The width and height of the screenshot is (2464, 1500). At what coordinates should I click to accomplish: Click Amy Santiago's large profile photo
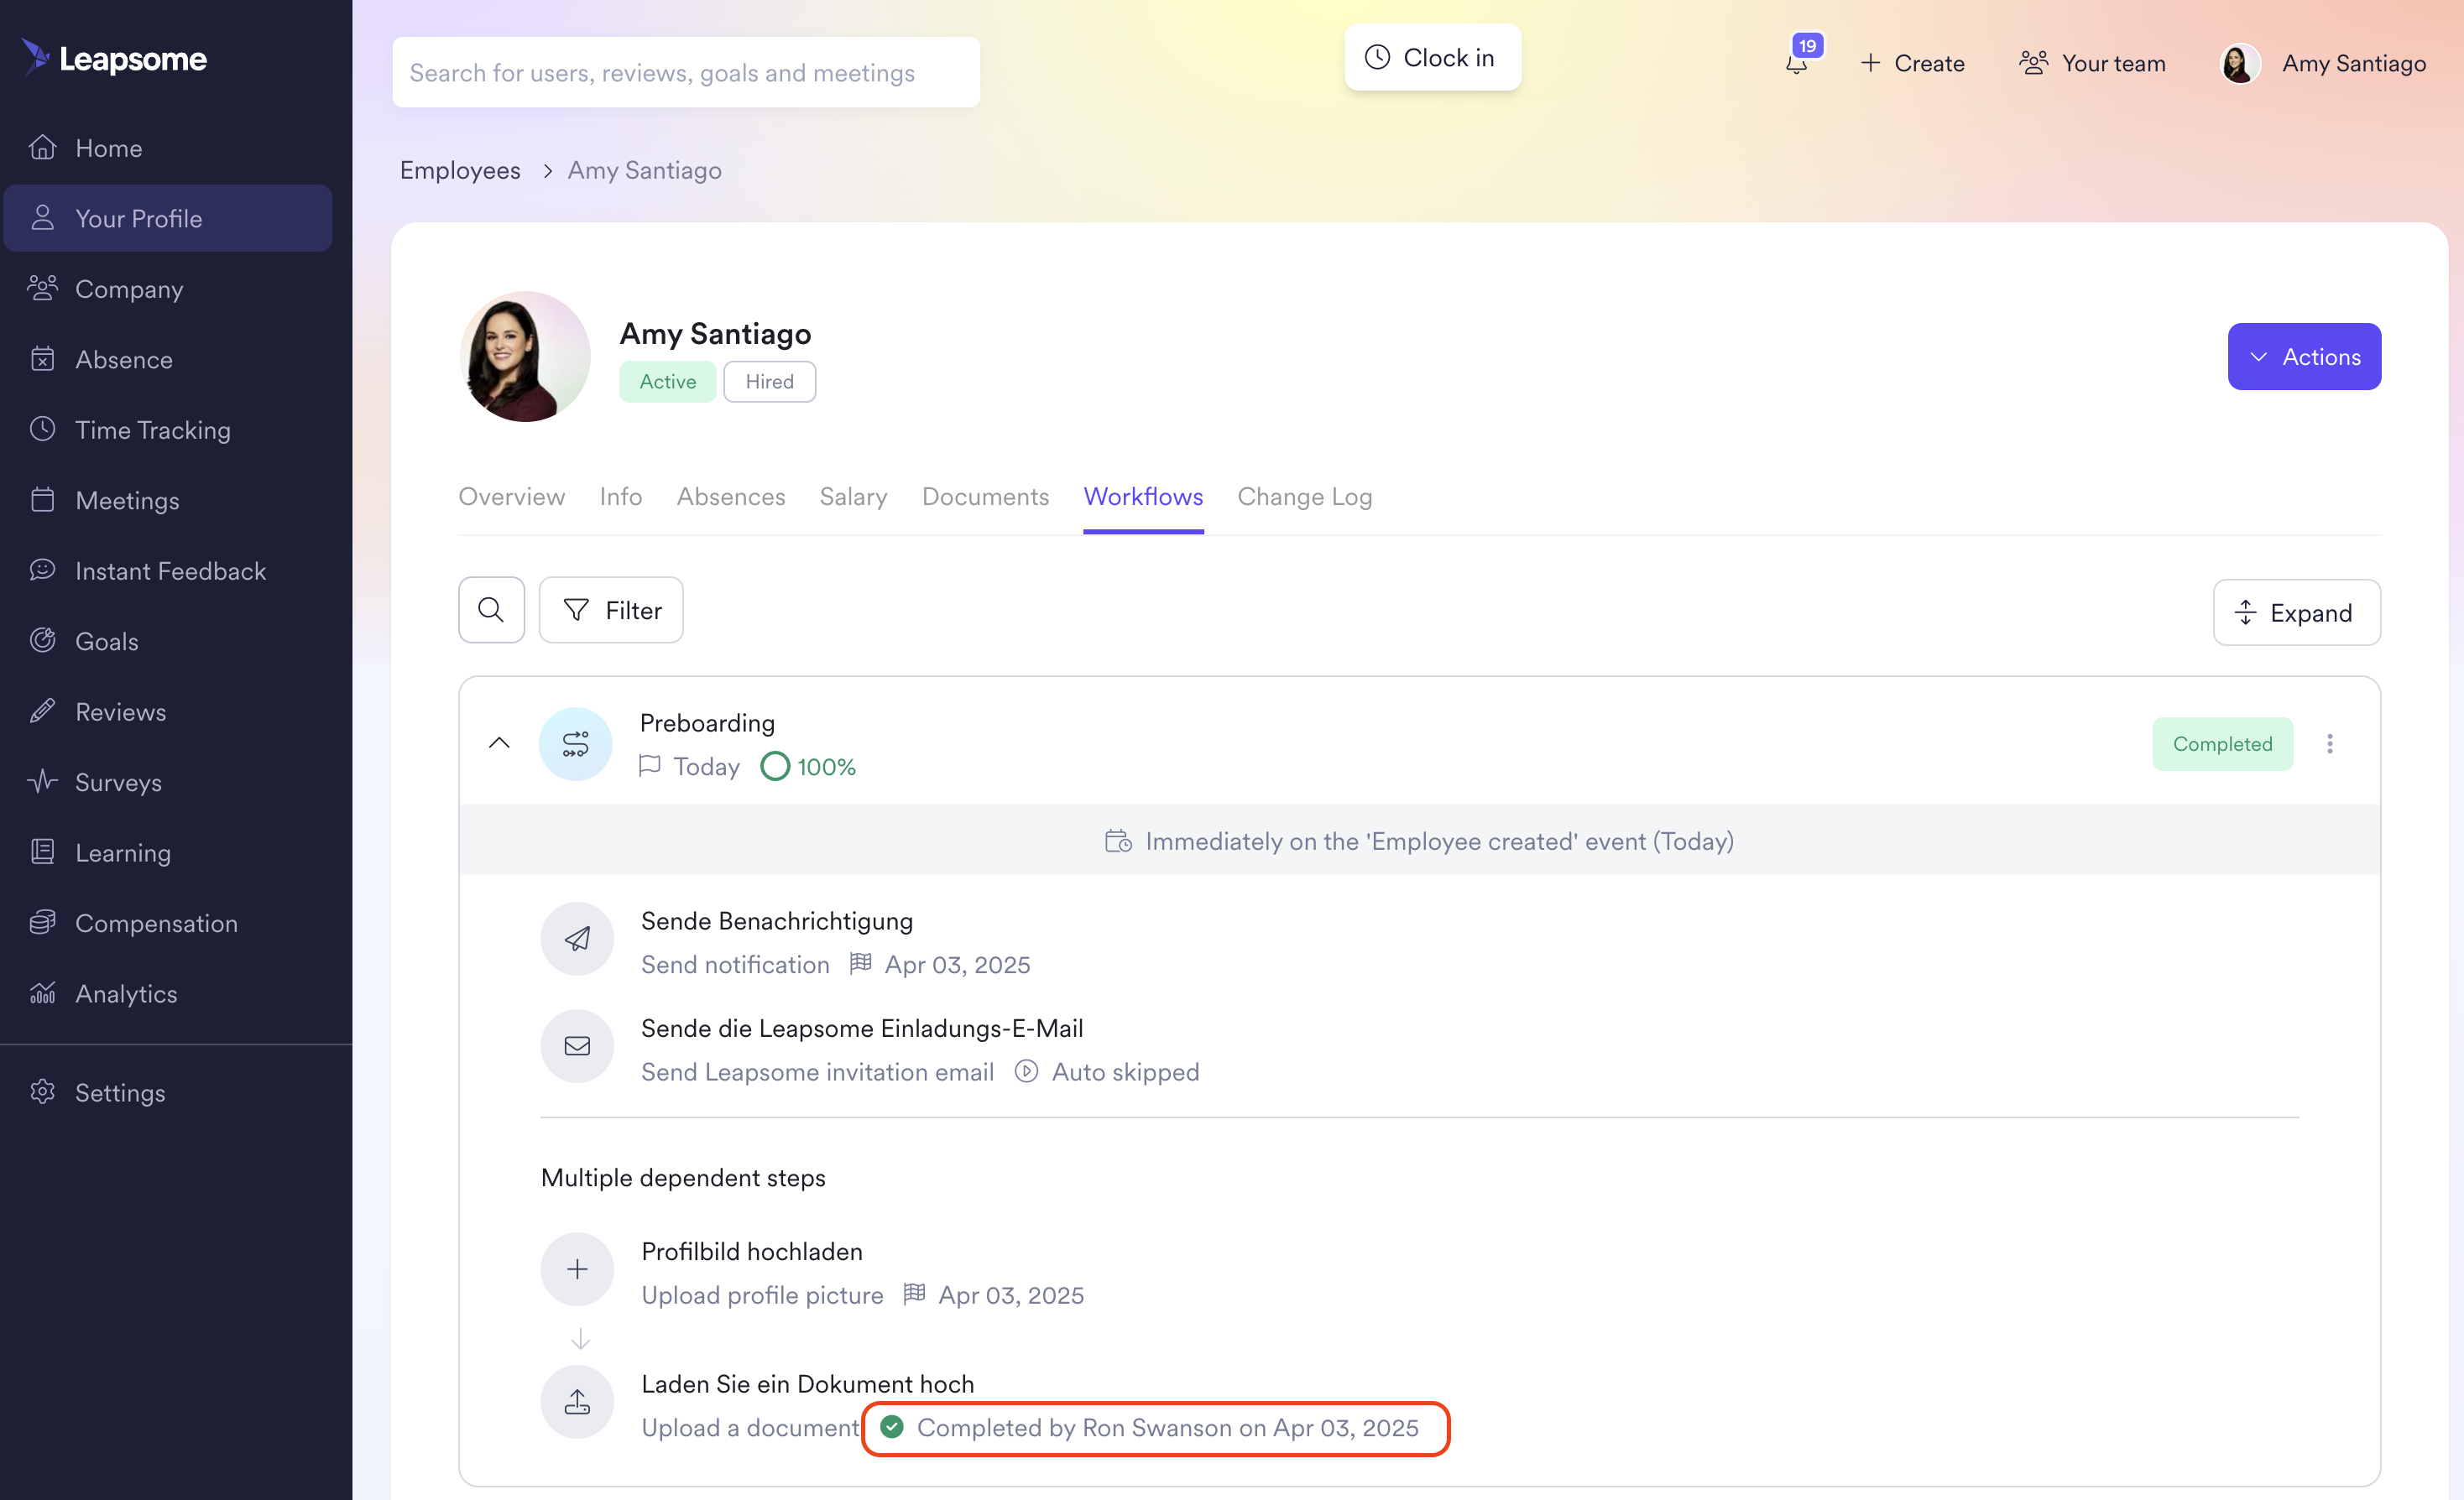524,357
